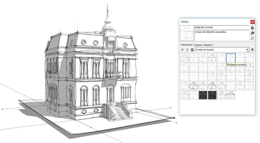Choose the first black-background style thumbnail
Image resolution: width=260 pixels, height=143 pixels.
point(203,95)
